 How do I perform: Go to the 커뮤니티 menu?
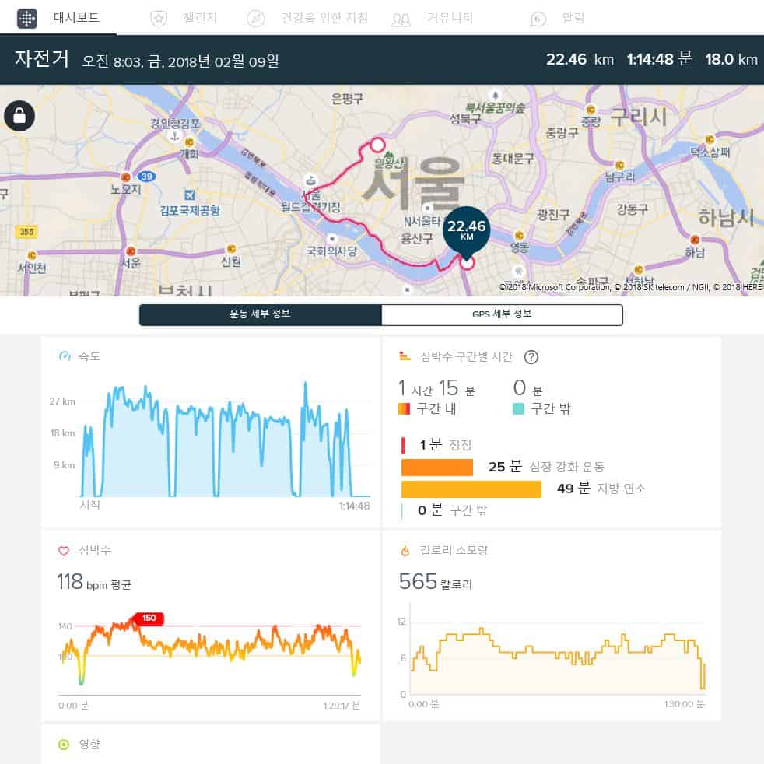pos(450,18)
